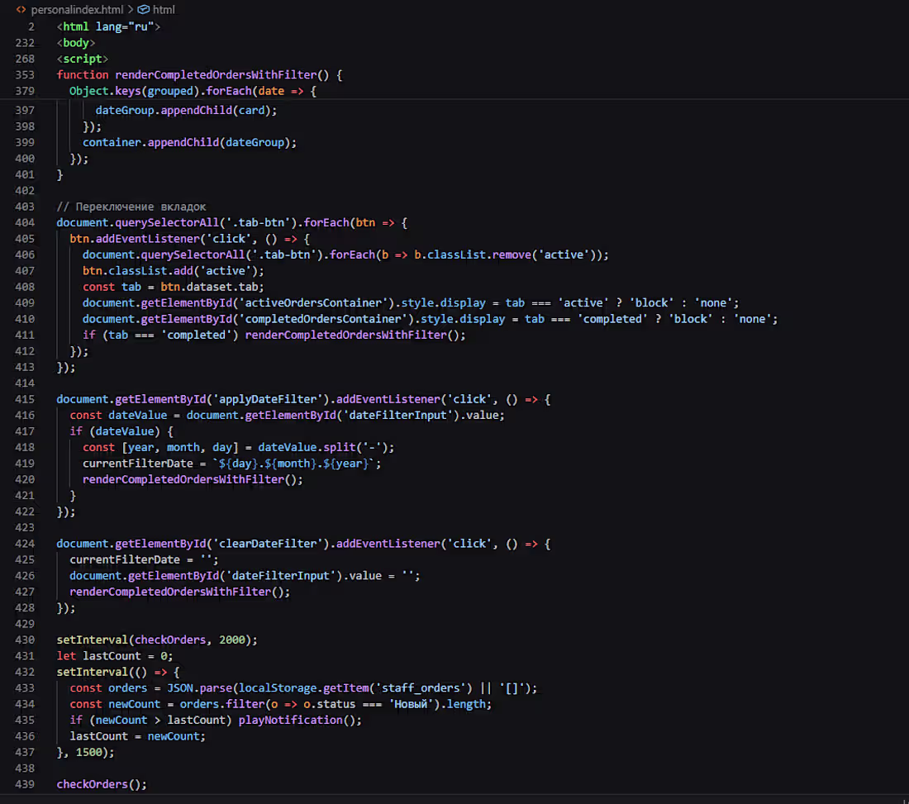
Task: Place cursor on dateGroup.appendChild(card) line
Action: pos(186,110)
